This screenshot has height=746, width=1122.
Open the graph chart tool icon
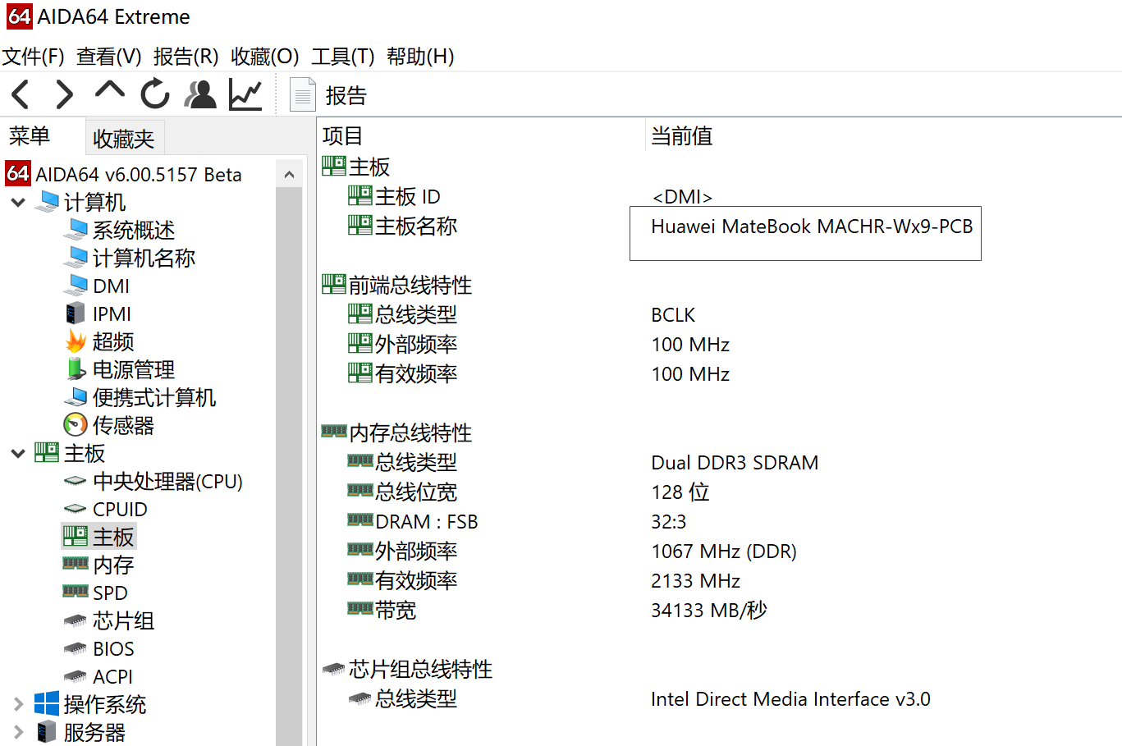pyautogui.click(x=245, y=94)
